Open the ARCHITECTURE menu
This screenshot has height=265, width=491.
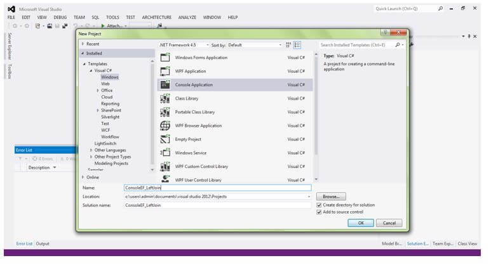pyautogui.click(x=156, y=18)
